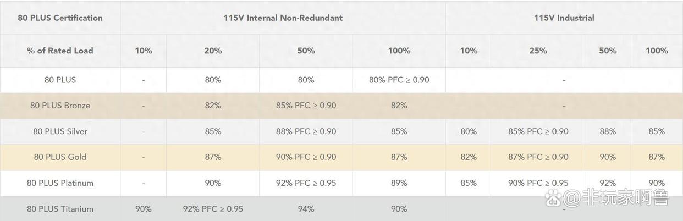Screen dimensions: 683x221
Task: Click the 25% industrial load column header
Action: (x=538, y=51)
